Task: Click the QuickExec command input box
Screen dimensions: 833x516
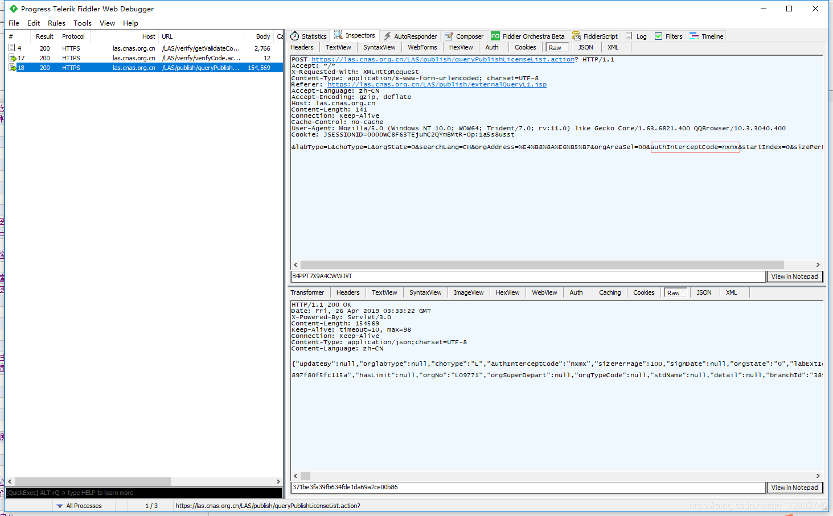Action: pos(144,493)
